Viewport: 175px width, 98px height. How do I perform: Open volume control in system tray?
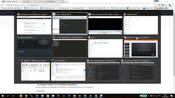pos(154,96)
